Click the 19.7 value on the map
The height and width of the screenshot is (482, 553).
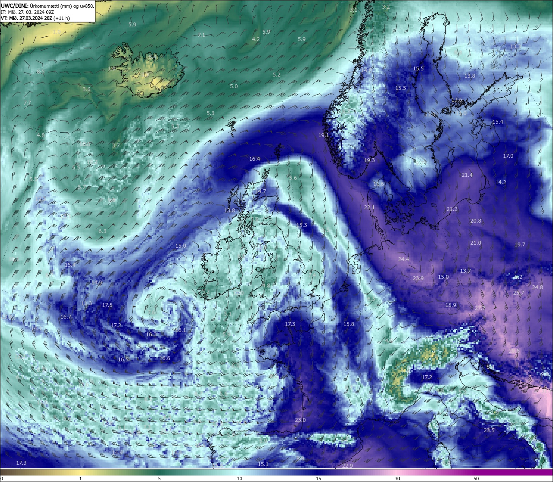coord(520,245)
